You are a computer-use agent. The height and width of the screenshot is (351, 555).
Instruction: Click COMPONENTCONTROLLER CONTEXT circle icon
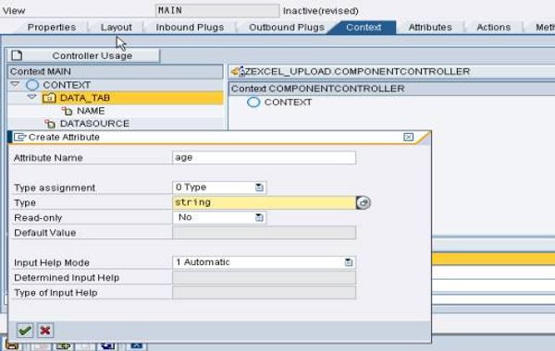(253, 103)
